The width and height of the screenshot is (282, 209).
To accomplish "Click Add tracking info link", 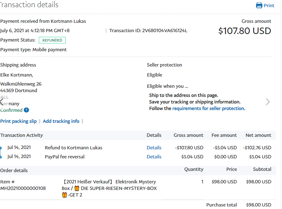I will coord(61,121).
